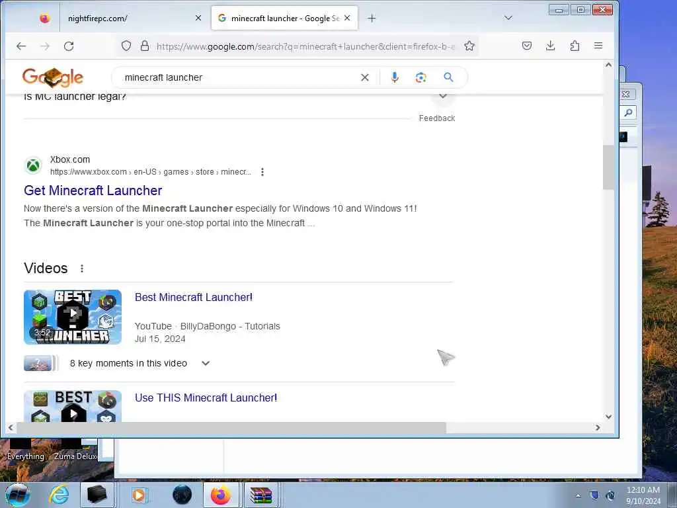Switch to Firefox in the taskbar
677x508 pixels.
click(x=221, y=495)
